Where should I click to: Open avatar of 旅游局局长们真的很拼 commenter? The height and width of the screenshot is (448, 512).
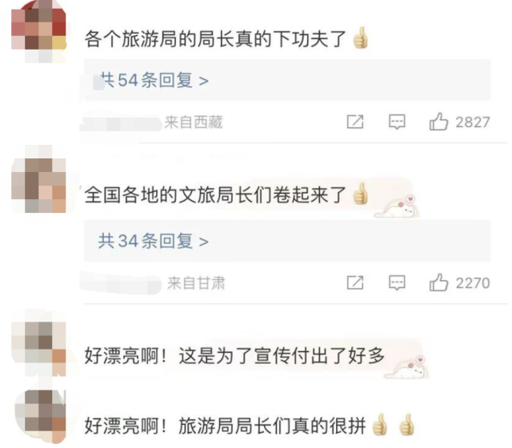tap(41, 416)
